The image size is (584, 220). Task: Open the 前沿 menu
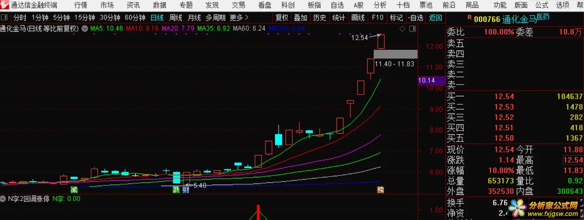point(449,5)
